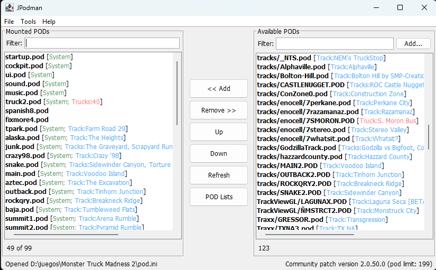The width and height of the screenshot is (436, 270).
Task: Select crazy98.pod Crazy '98 entry
Action: 89,156
